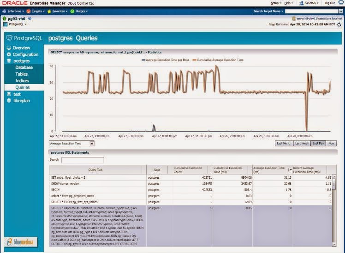Open Overview in sidebar
345x253 pixels.
(21, 48)
